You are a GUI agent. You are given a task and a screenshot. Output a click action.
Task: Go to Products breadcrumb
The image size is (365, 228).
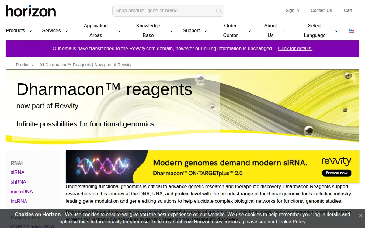tap(24, 65)
